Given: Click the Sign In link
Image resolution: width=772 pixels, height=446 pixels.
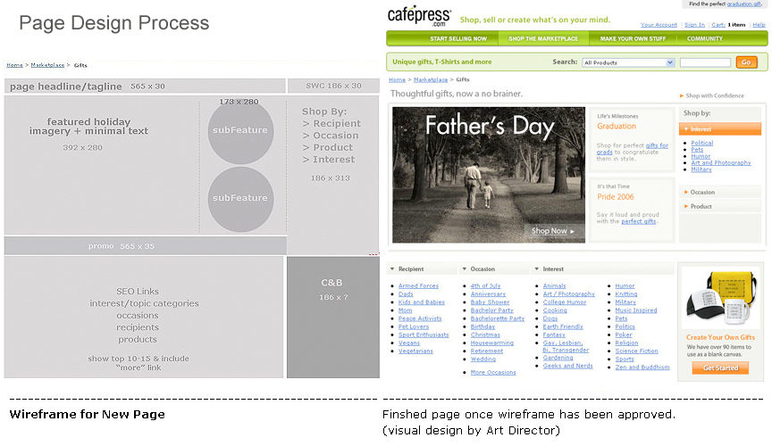Looking at the screenshot, I should (694, 25).
